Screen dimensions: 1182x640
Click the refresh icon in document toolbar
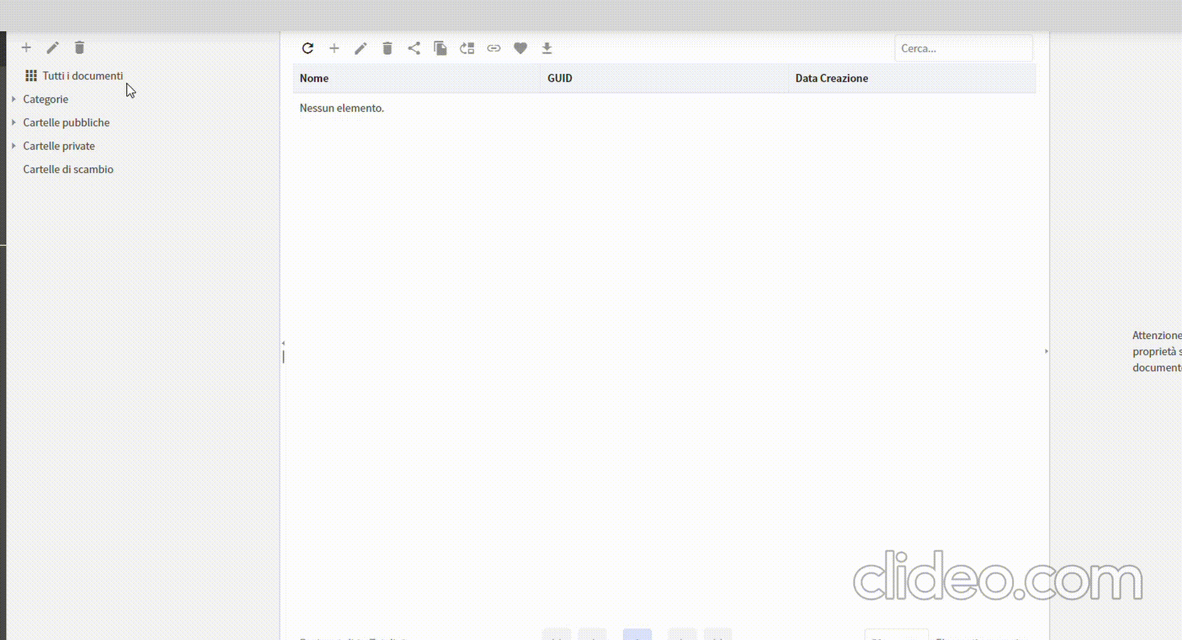coord(308,48)
